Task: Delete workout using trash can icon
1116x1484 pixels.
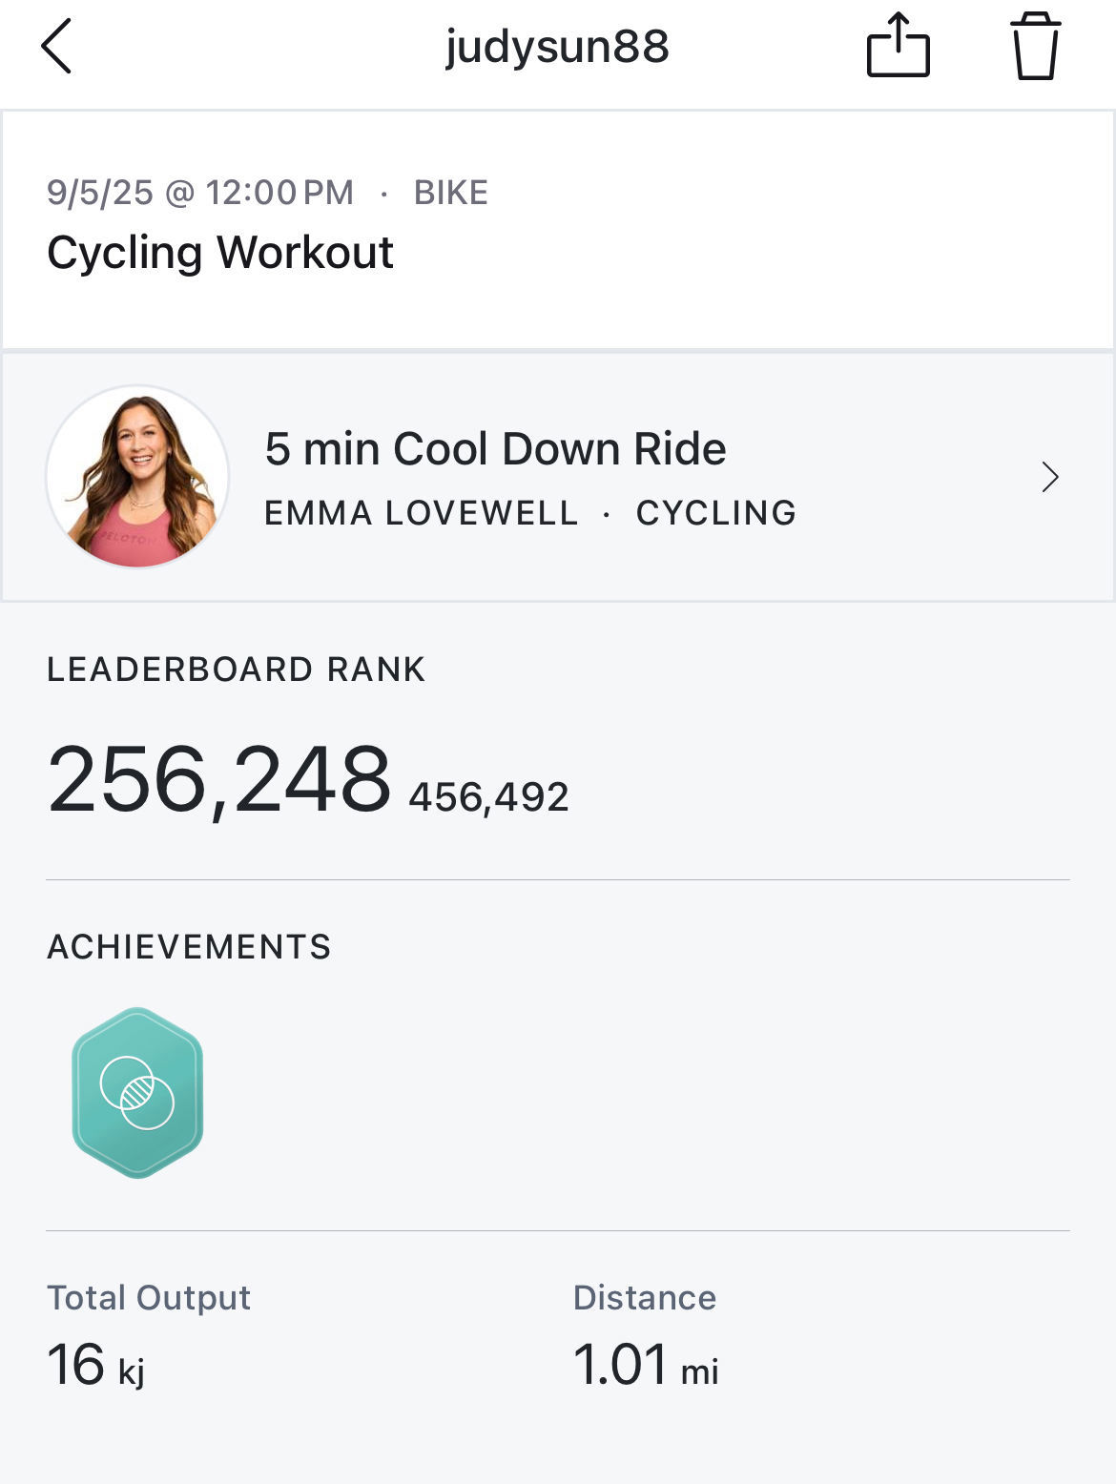Action: pos(1035,46)
